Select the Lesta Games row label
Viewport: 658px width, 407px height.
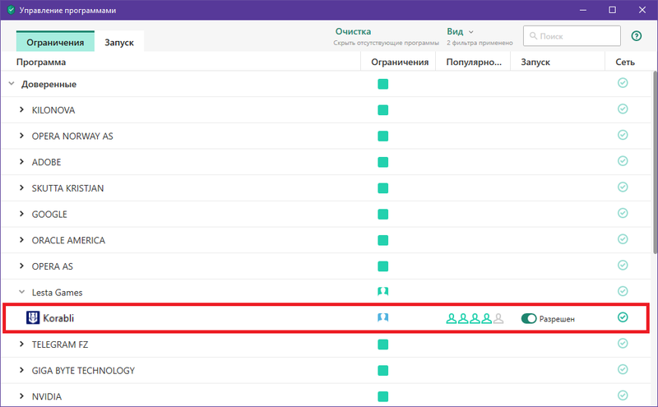57,293
